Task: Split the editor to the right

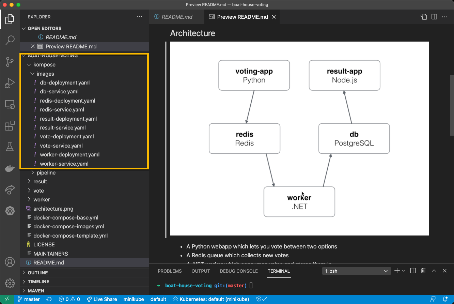Action: 434,17
